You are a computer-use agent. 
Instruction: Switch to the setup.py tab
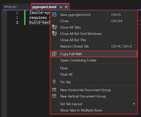[10, 7]
